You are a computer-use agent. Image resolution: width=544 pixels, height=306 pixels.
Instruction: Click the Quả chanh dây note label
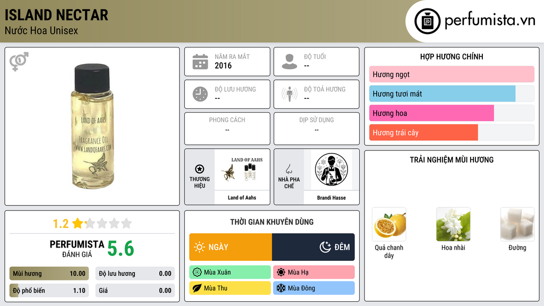389,251
